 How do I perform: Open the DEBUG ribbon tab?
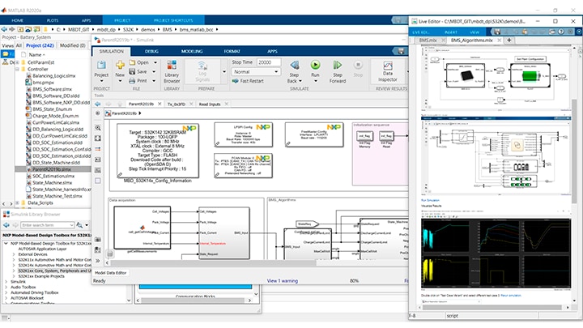tap(151, 50)
